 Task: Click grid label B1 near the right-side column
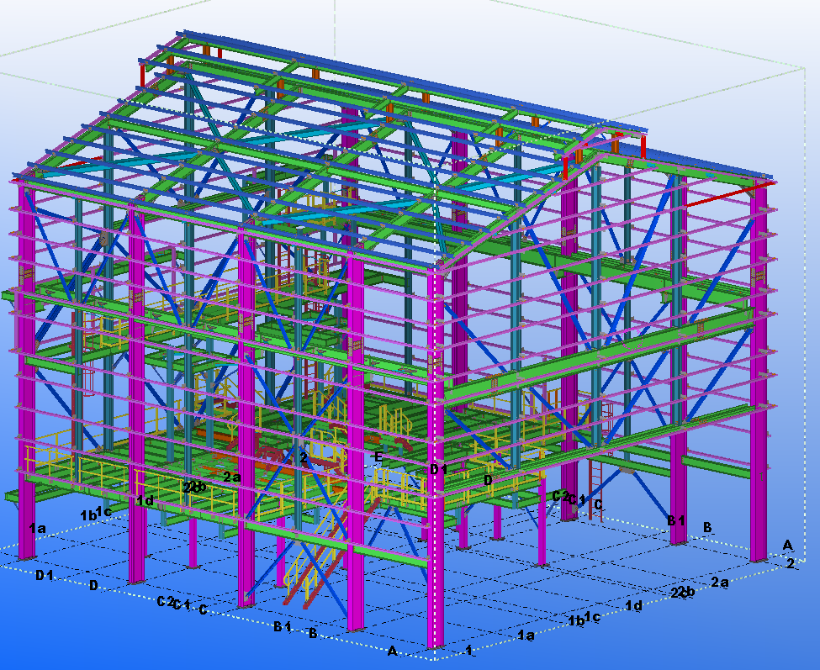tap(676, 520)
